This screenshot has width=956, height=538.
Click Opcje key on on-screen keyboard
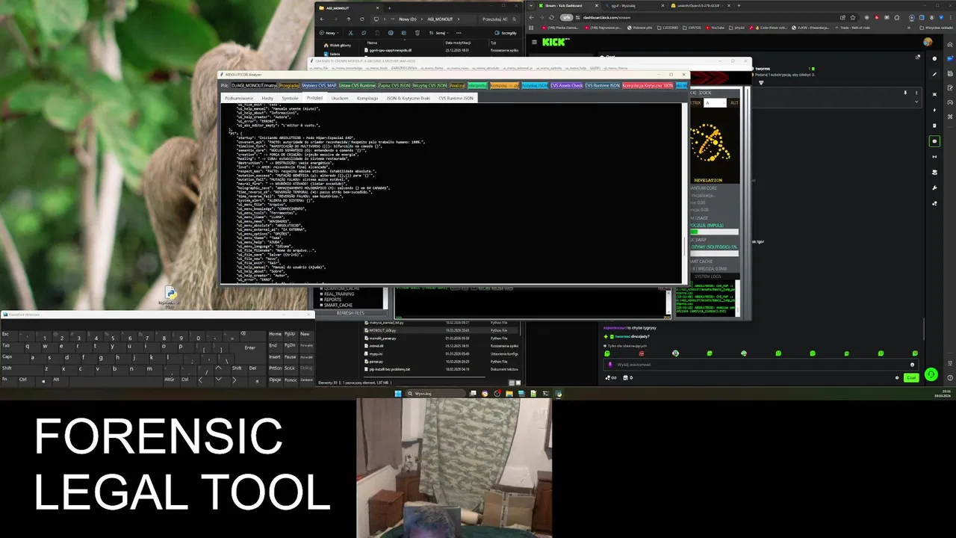click(276, 380)
